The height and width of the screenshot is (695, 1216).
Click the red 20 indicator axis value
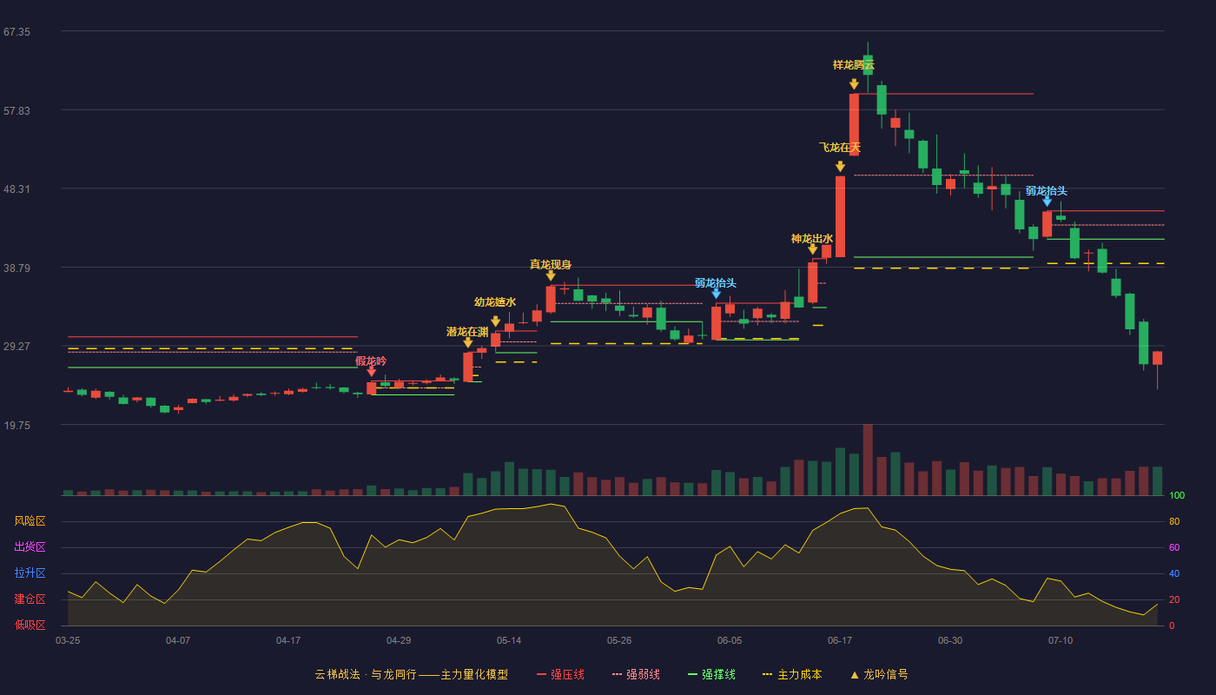coord(1174,600)
